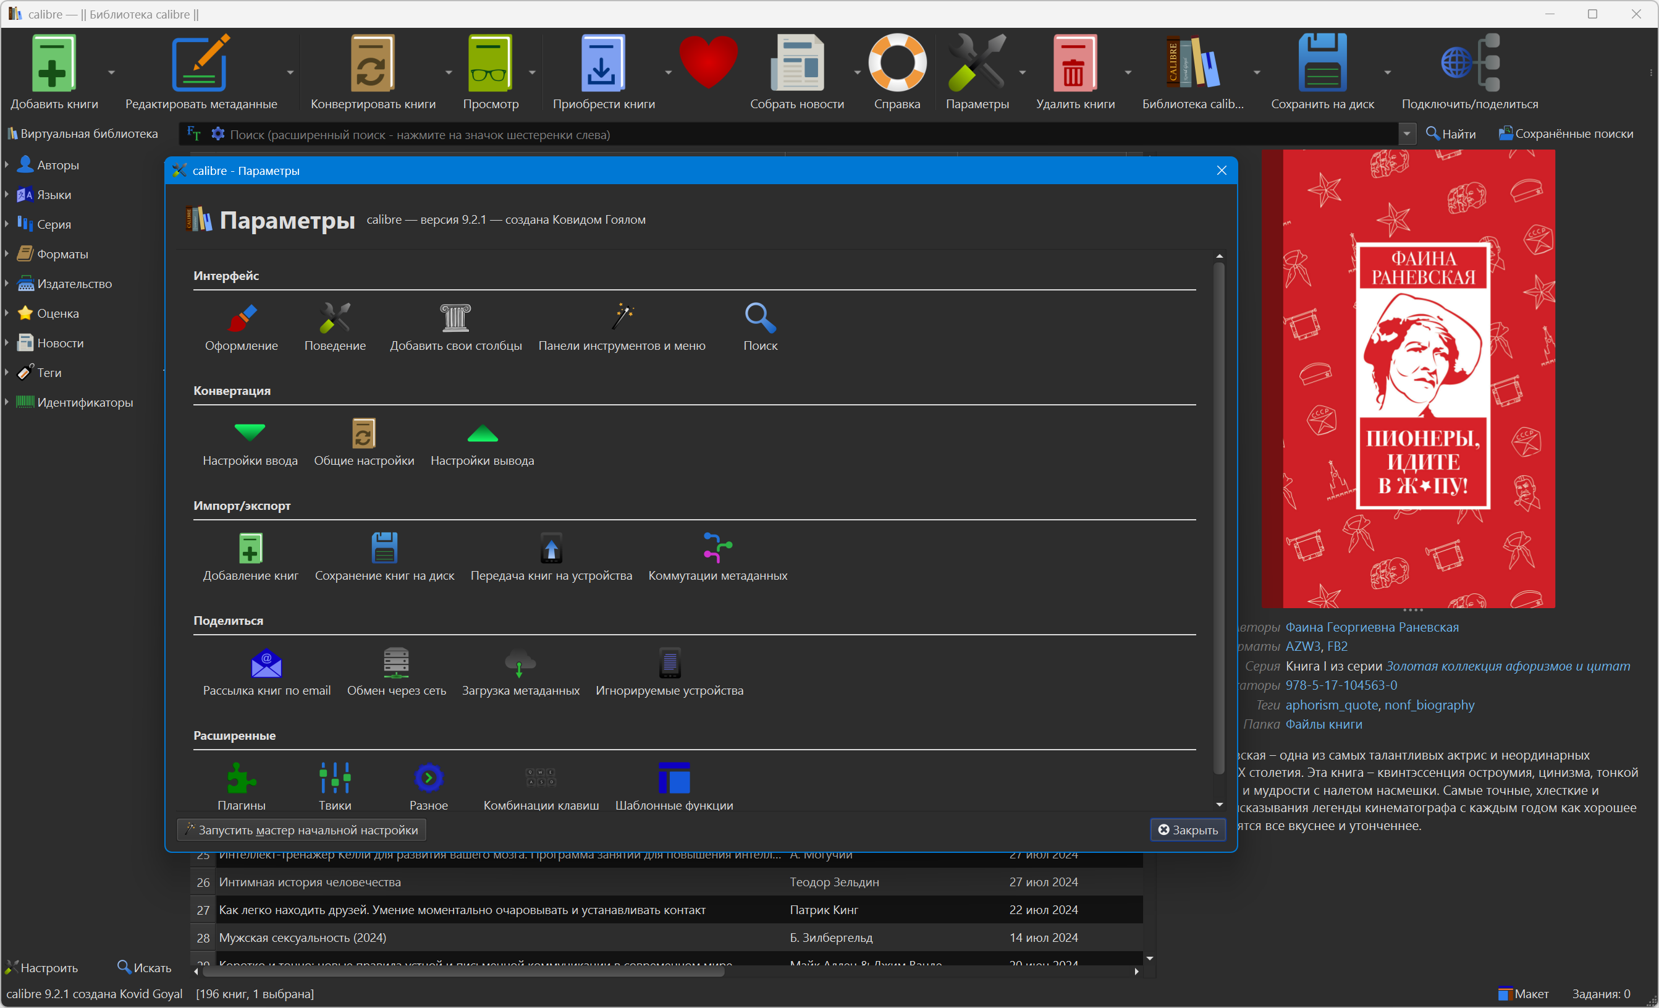The width and height of the screenshot is (1659, 1008).
Task: Open the Виртуальная библиотека menu
Action: point(82,134)
